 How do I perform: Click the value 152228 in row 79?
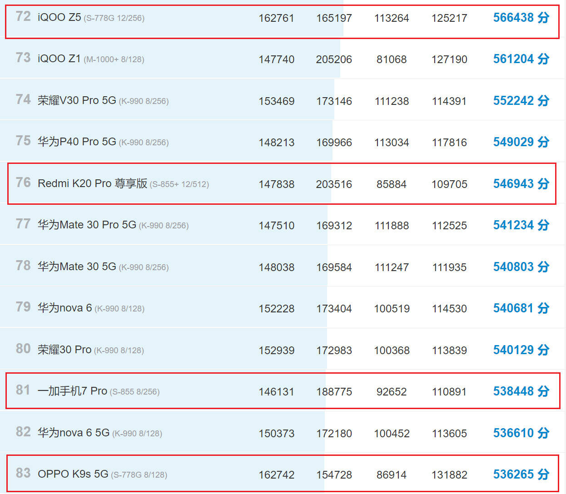point(277,309)
